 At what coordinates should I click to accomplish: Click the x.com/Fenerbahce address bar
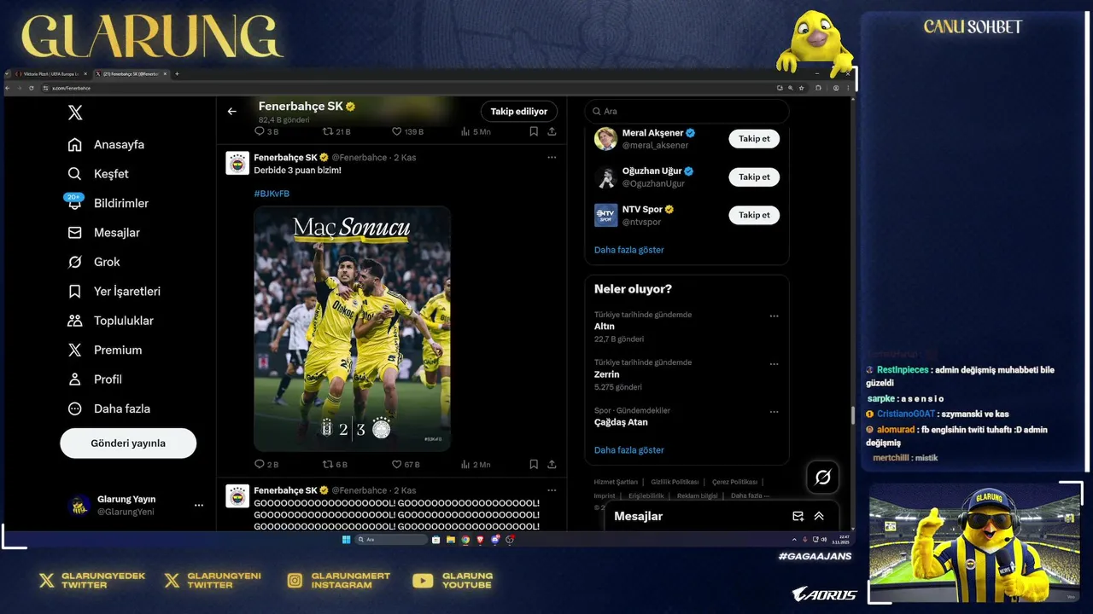pos(410,88)
